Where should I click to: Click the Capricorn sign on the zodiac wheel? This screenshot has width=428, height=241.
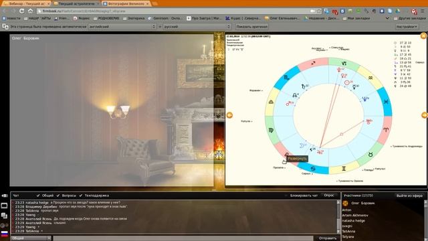[x=344, y=64]
